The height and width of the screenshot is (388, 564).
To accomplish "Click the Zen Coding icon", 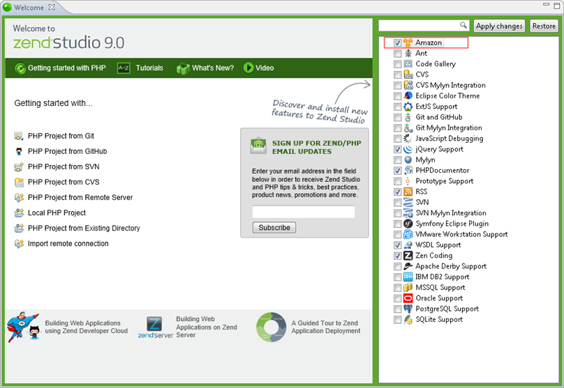I will [x=408, y=256].
